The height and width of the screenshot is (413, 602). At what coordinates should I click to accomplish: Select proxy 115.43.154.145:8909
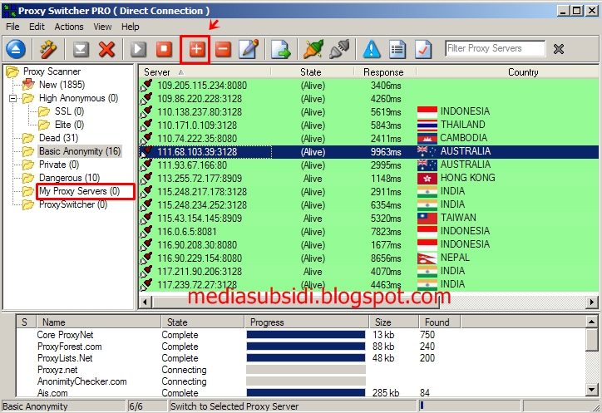[x=200, y=219]
